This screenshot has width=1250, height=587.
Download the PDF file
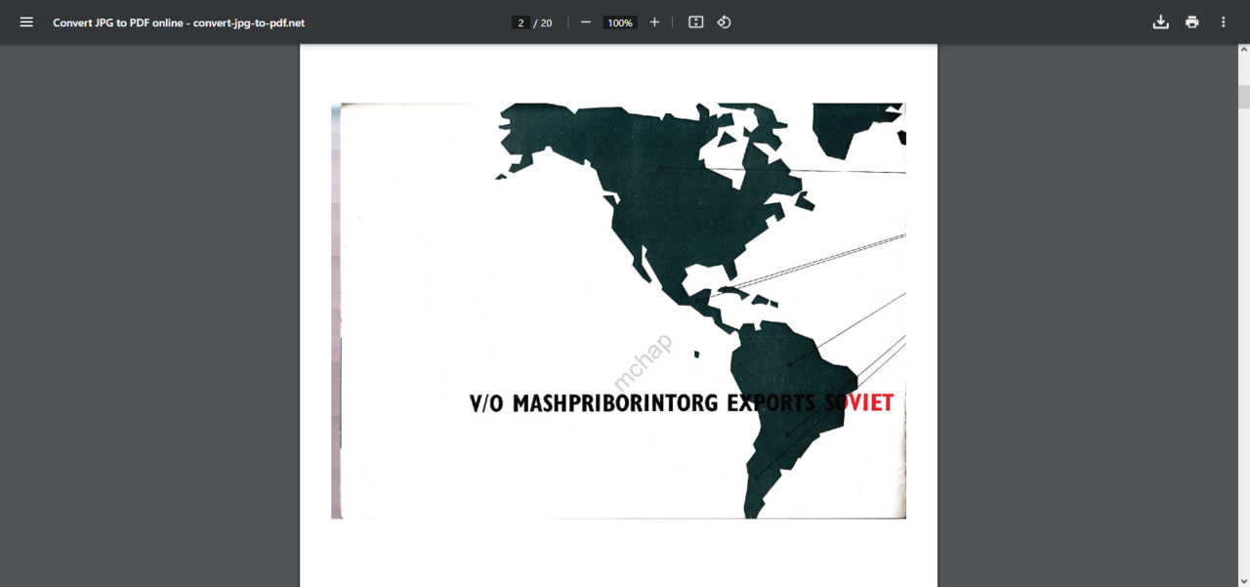pos(1160,22)
